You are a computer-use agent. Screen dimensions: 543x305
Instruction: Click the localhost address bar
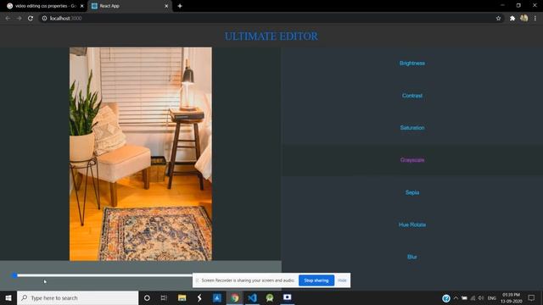(270, 18)
